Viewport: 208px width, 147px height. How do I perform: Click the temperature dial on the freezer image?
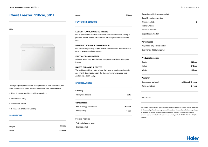[x=52, y=67]
